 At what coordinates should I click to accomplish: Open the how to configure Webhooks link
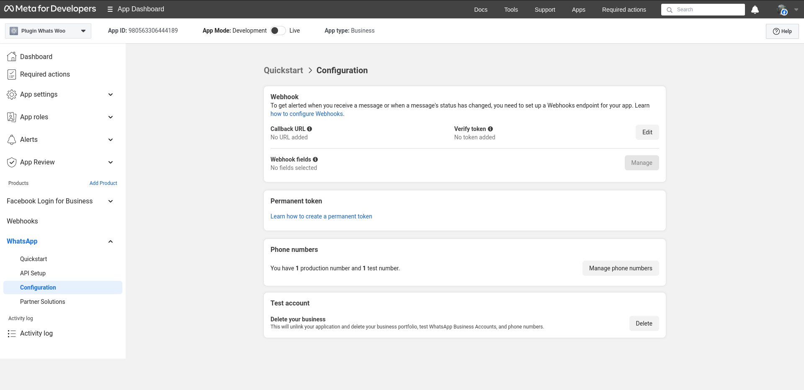pyautogui.click(x=307, y=114)
